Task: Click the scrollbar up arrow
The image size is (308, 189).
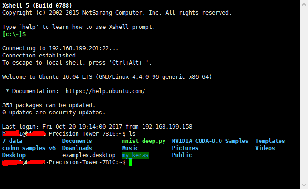Action: [x=304, y=4]
